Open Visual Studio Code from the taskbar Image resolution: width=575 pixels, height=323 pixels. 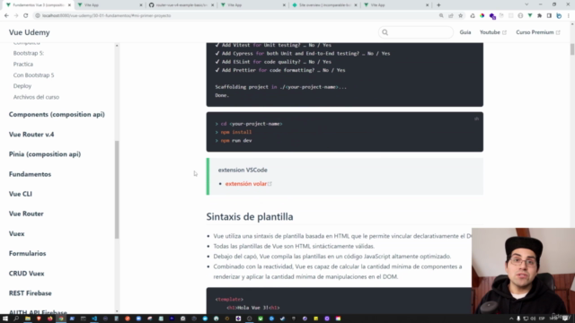pyautogui.click(x=94, y=319)
